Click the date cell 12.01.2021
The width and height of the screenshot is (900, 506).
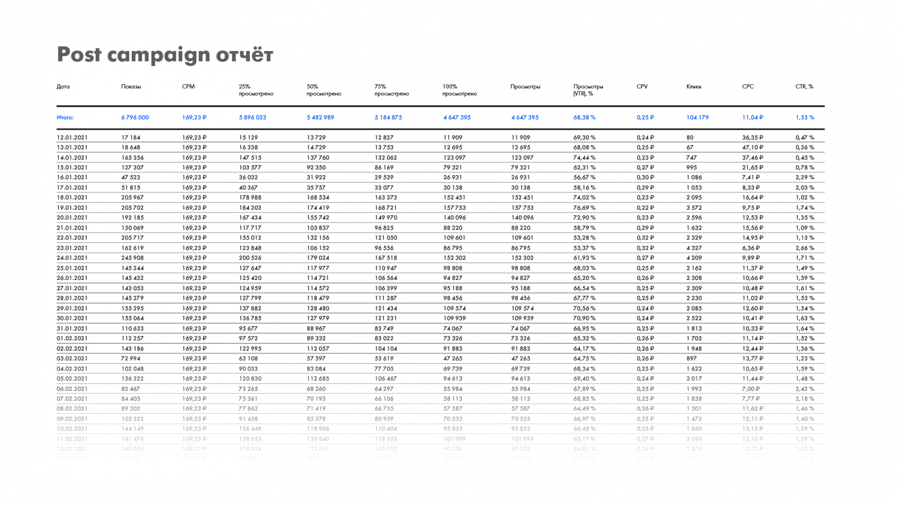point(72,137)
